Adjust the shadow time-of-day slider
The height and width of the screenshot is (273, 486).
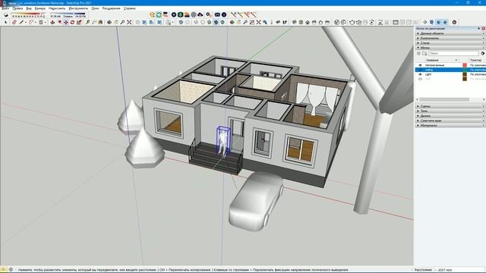(68, 14)
